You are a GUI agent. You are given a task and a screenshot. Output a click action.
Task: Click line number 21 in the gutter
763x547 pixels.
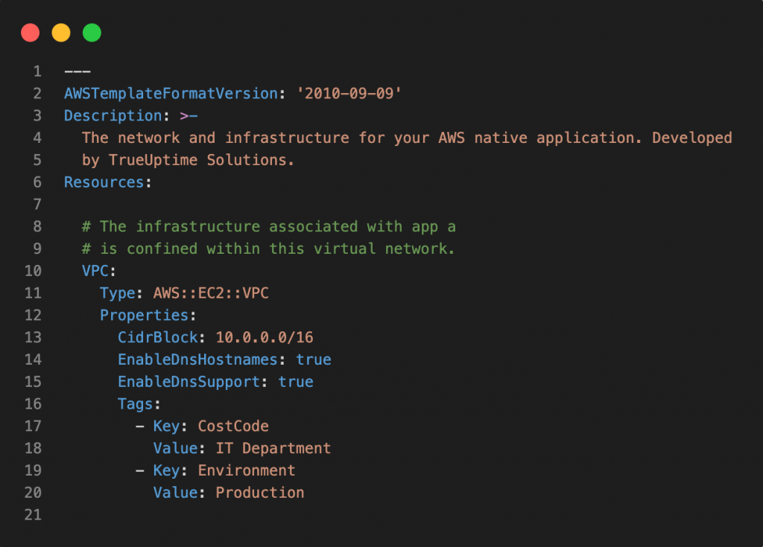pos(32,515)
